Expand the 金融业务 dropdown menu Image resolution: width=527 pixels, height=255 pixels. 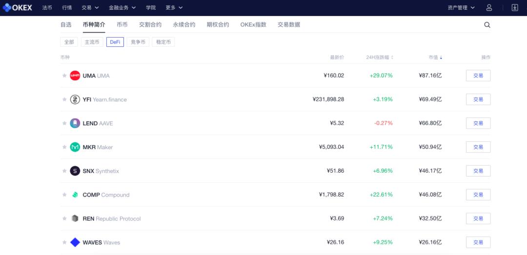pyautogui.click(x=122, y=7)
